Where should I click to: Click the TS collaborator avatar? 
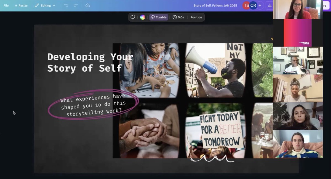click(x=246, y=5)
